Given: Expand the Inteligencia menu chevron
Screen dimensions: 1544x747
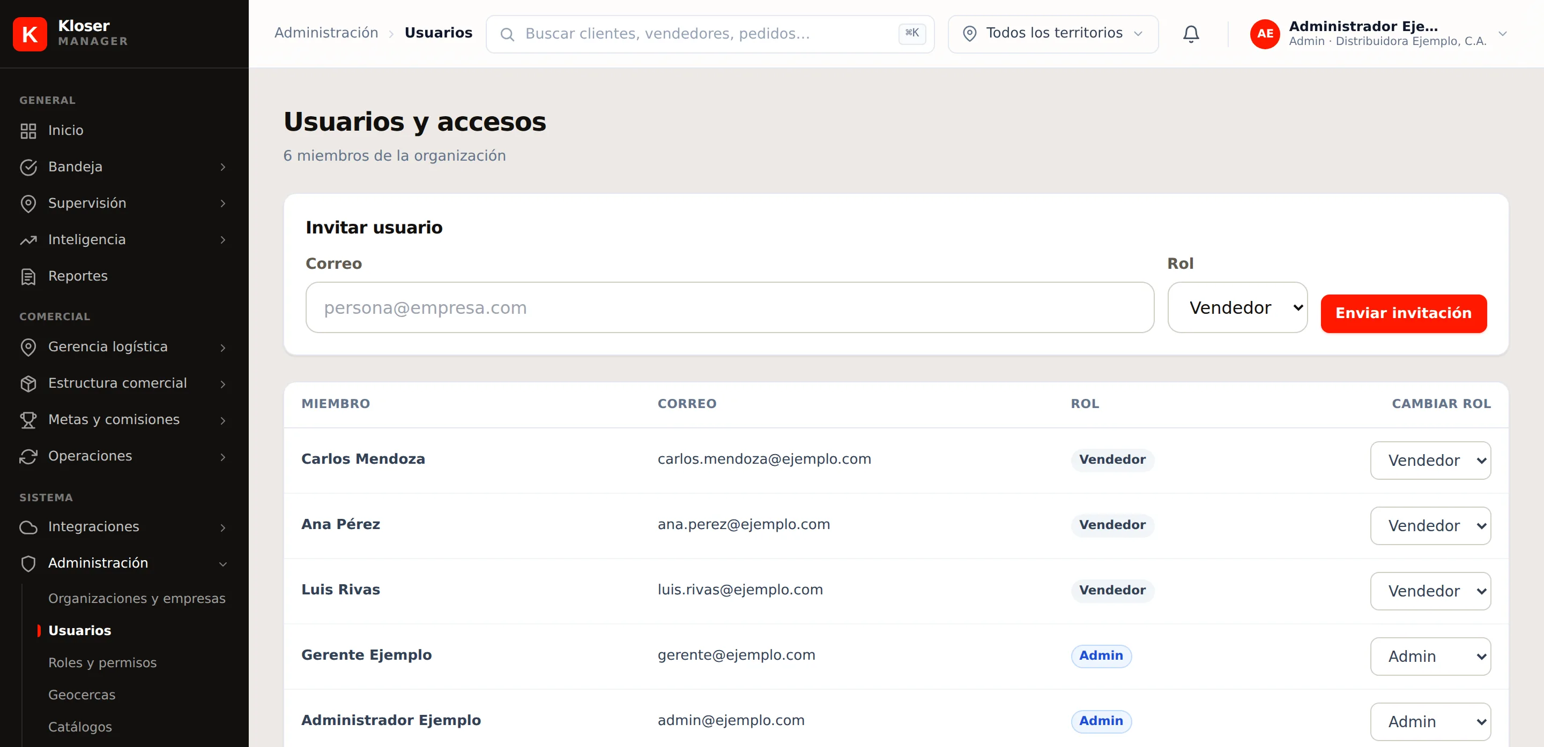Looking at the screenshot, I should coord(223,240).
